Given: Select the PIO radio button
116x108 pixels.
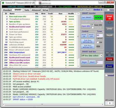Looking at the screenshot, I should [88, 10].
